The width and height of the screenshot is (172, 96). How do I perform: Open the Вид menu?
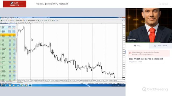click(x=5, y=19)
